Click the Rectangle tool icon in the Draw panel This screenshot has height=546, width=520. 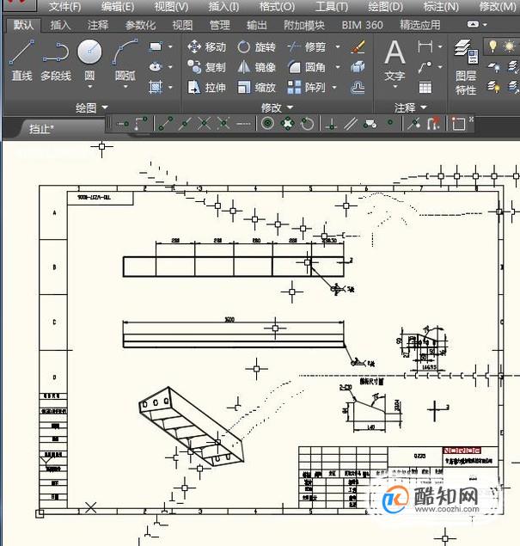point(156,46)
